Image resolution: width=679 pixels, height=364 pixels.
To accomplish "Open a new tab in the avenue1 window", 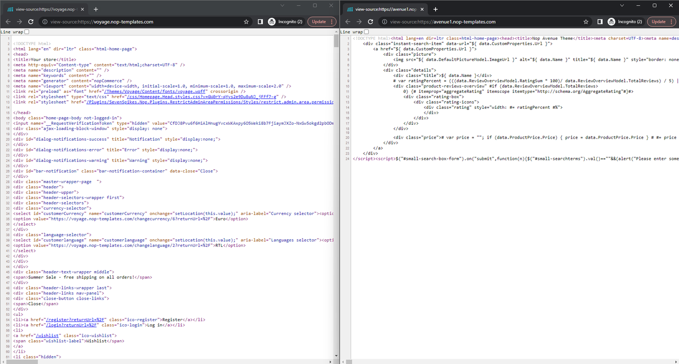I will coord(436,9).
